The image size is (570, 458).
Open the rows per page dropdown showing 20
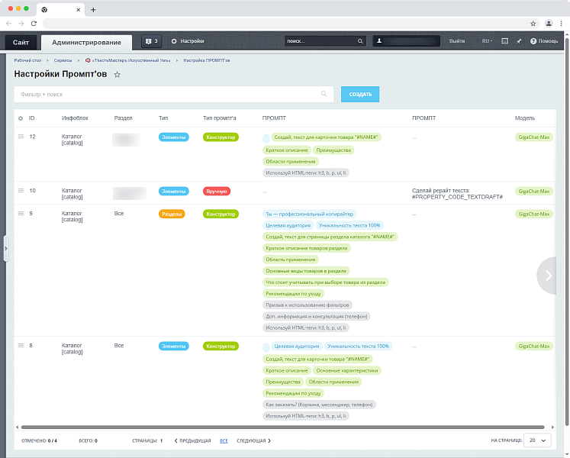pos(538,440)
